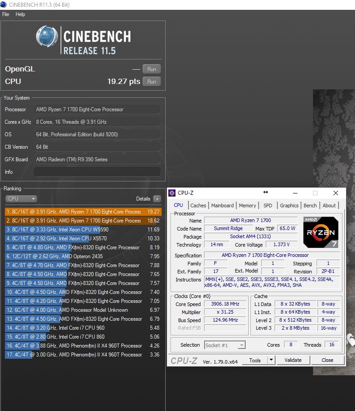Click the CB Version value 64 Bit
The height and width of the screenshot is (411, 355).
(97, 147)
